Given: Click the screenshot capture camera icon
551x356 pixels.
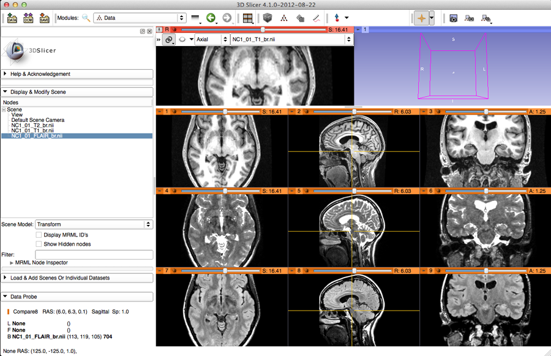Looking at the screenshot, I should click(x=454, y=18).
